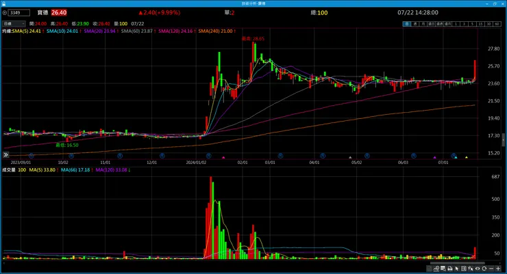
Task: Click the application icon in the title bar
Action: [x=3, y=3]
